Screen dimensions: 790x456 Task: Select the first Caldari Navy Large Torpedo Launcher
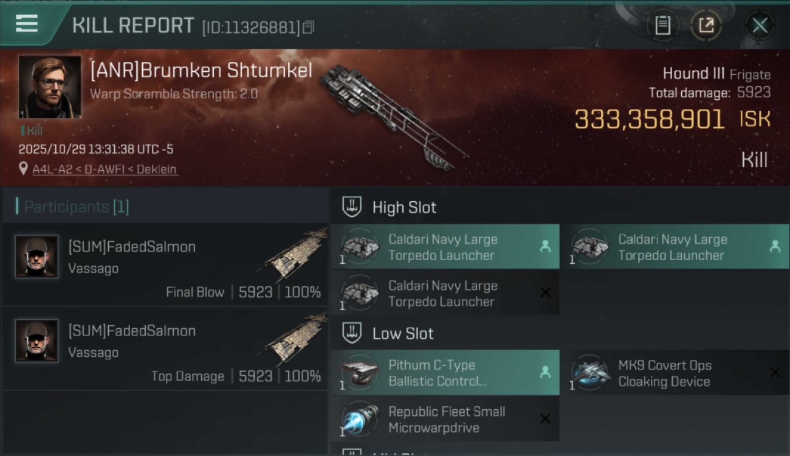tap(445, 247)
